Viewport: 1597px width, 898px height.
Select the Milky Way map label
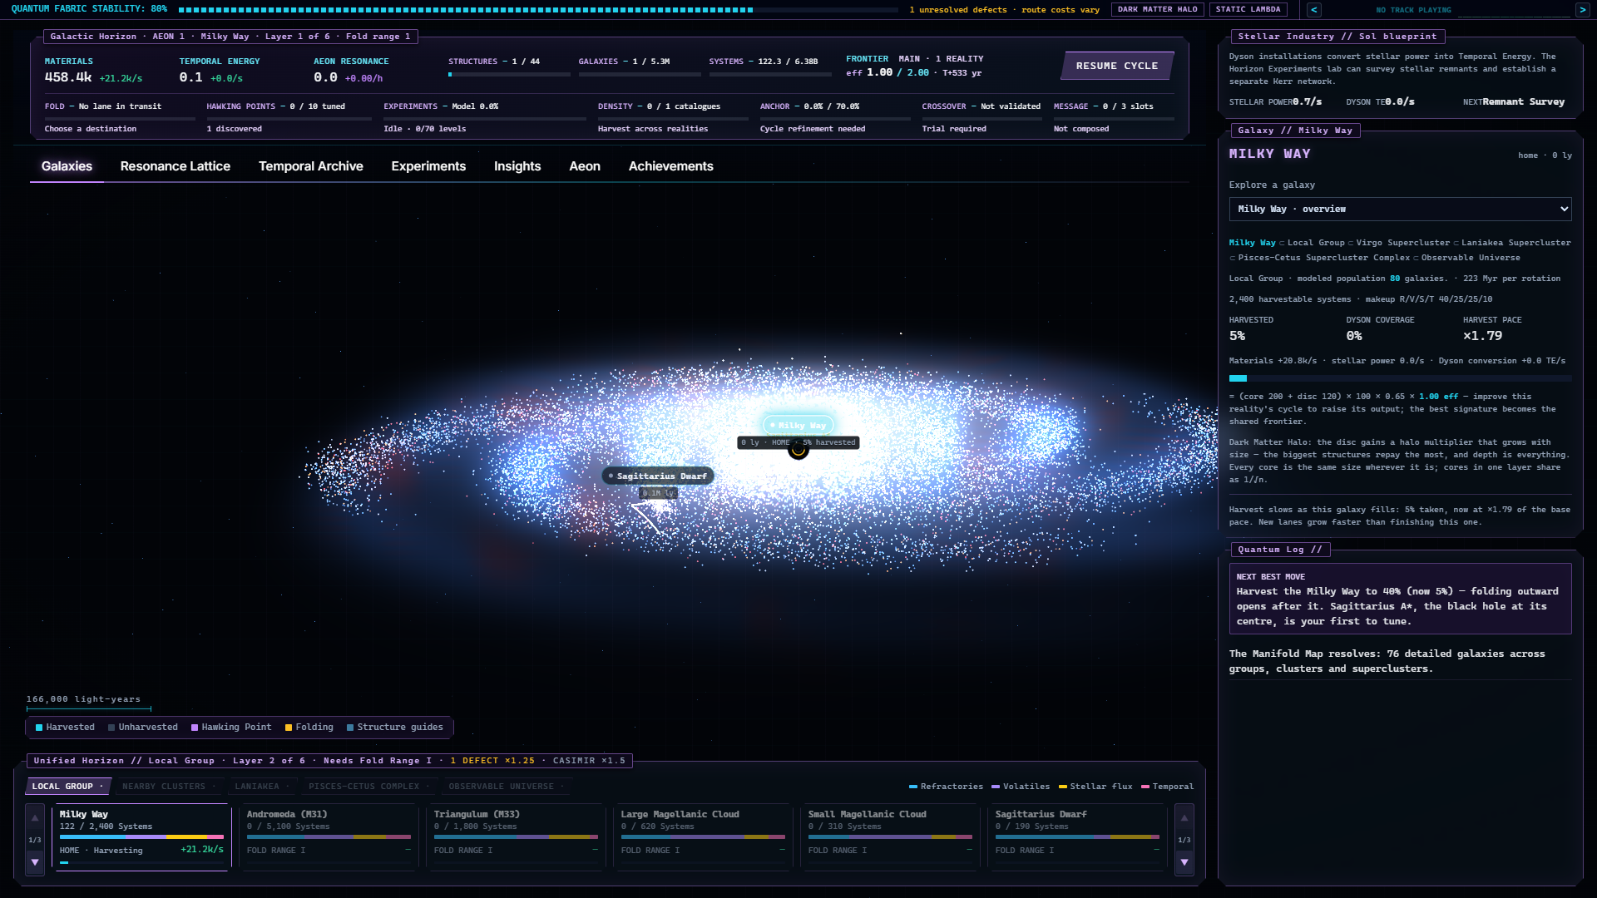798,425
